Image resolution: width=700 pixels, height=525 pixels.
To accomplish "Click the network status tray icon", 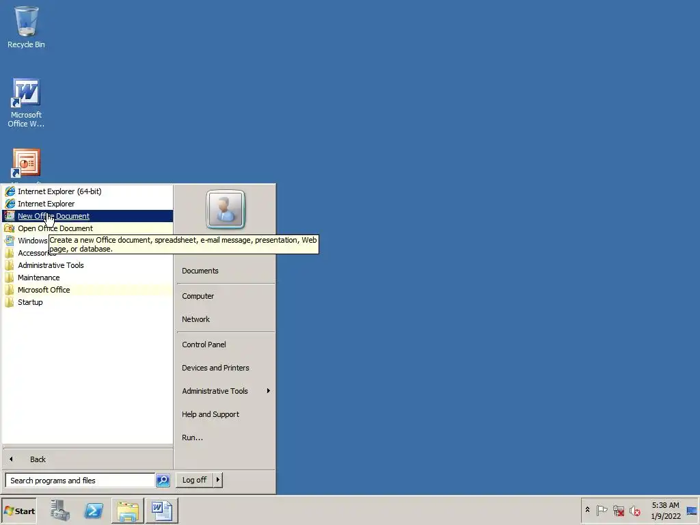I will pyautogui.click(x=618, y=510).
